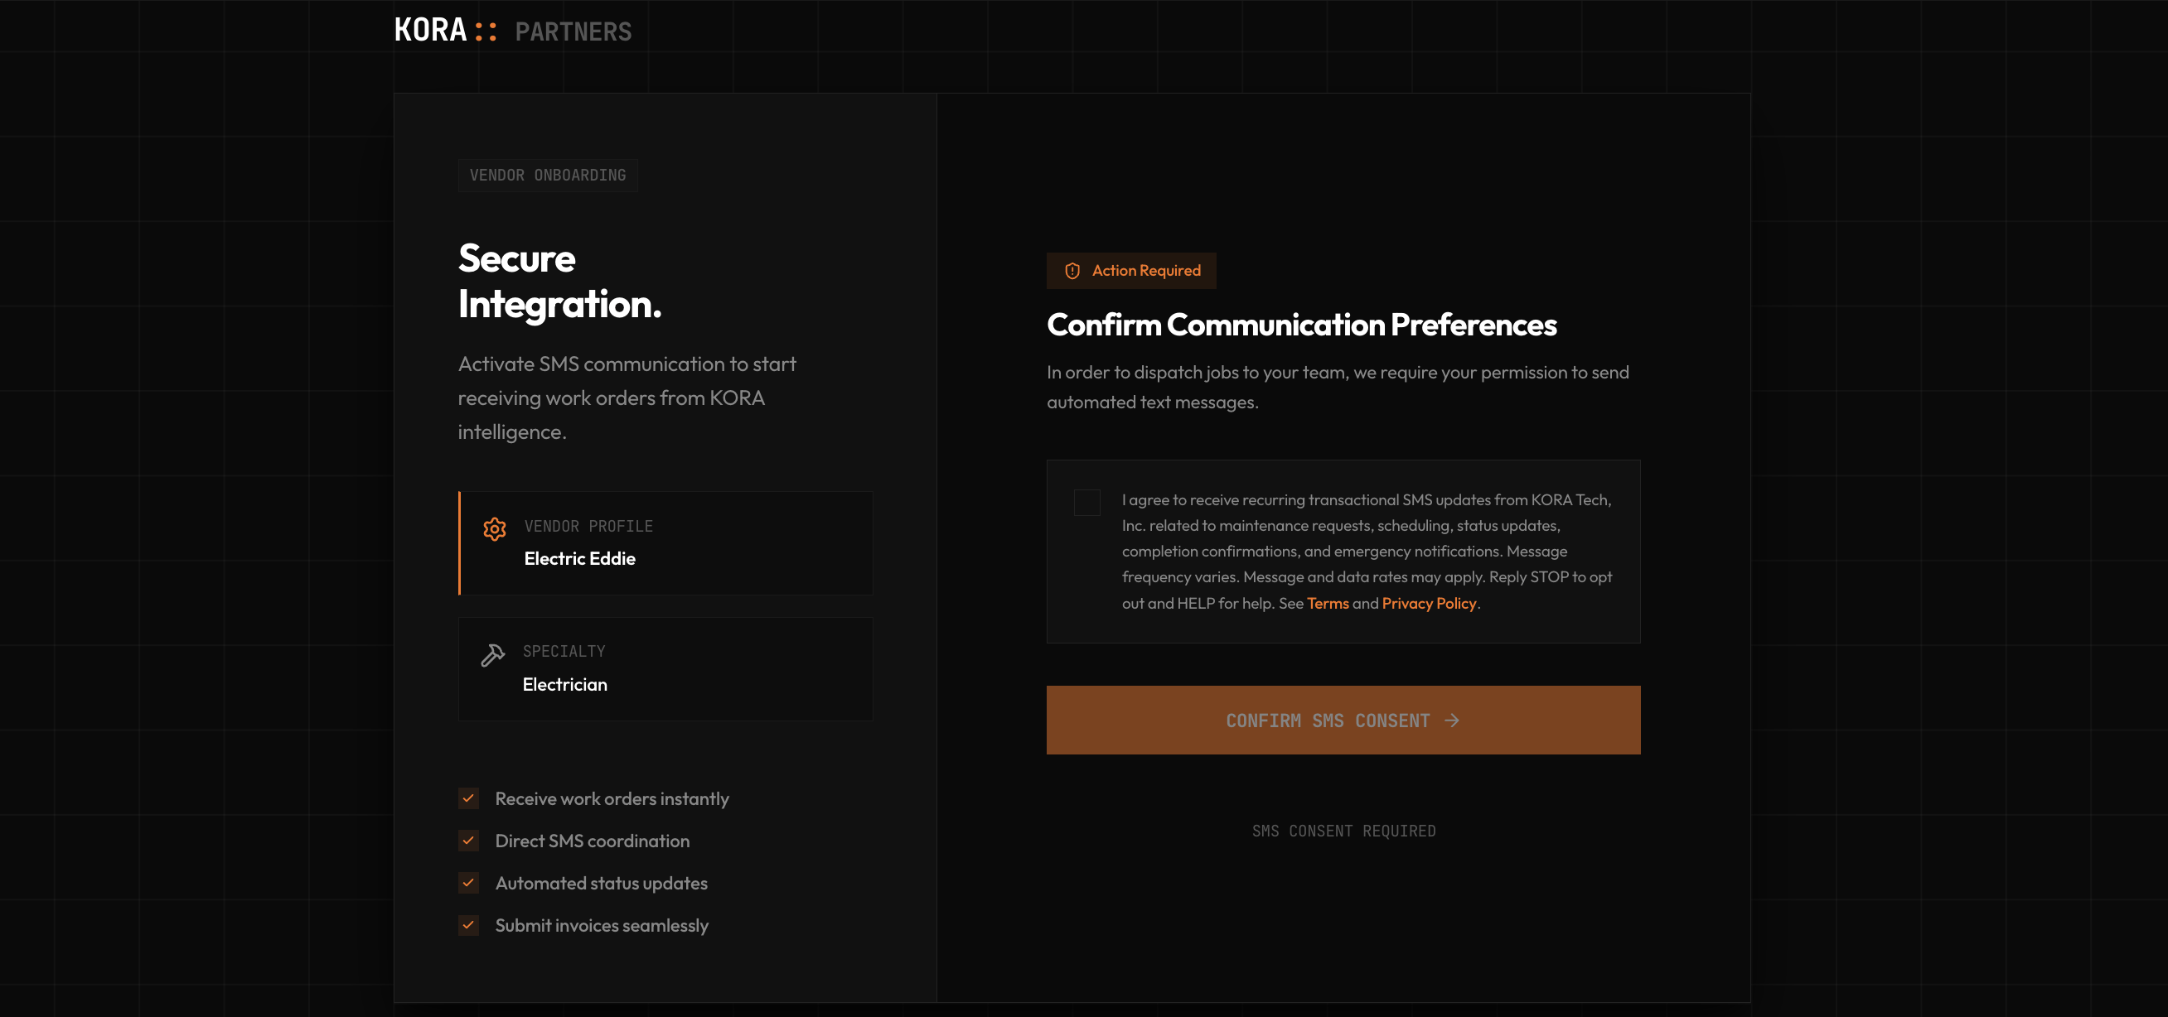Open the Terms link
The height and width of the screenshot is (1017, 2168).
coord(1327,603)
